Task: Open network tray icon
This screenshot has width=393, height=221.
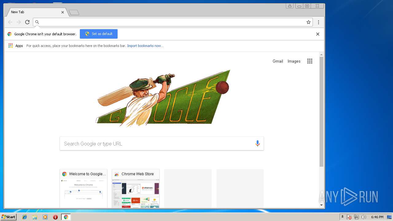Action: pyautogui.click(x=356, y=217)
